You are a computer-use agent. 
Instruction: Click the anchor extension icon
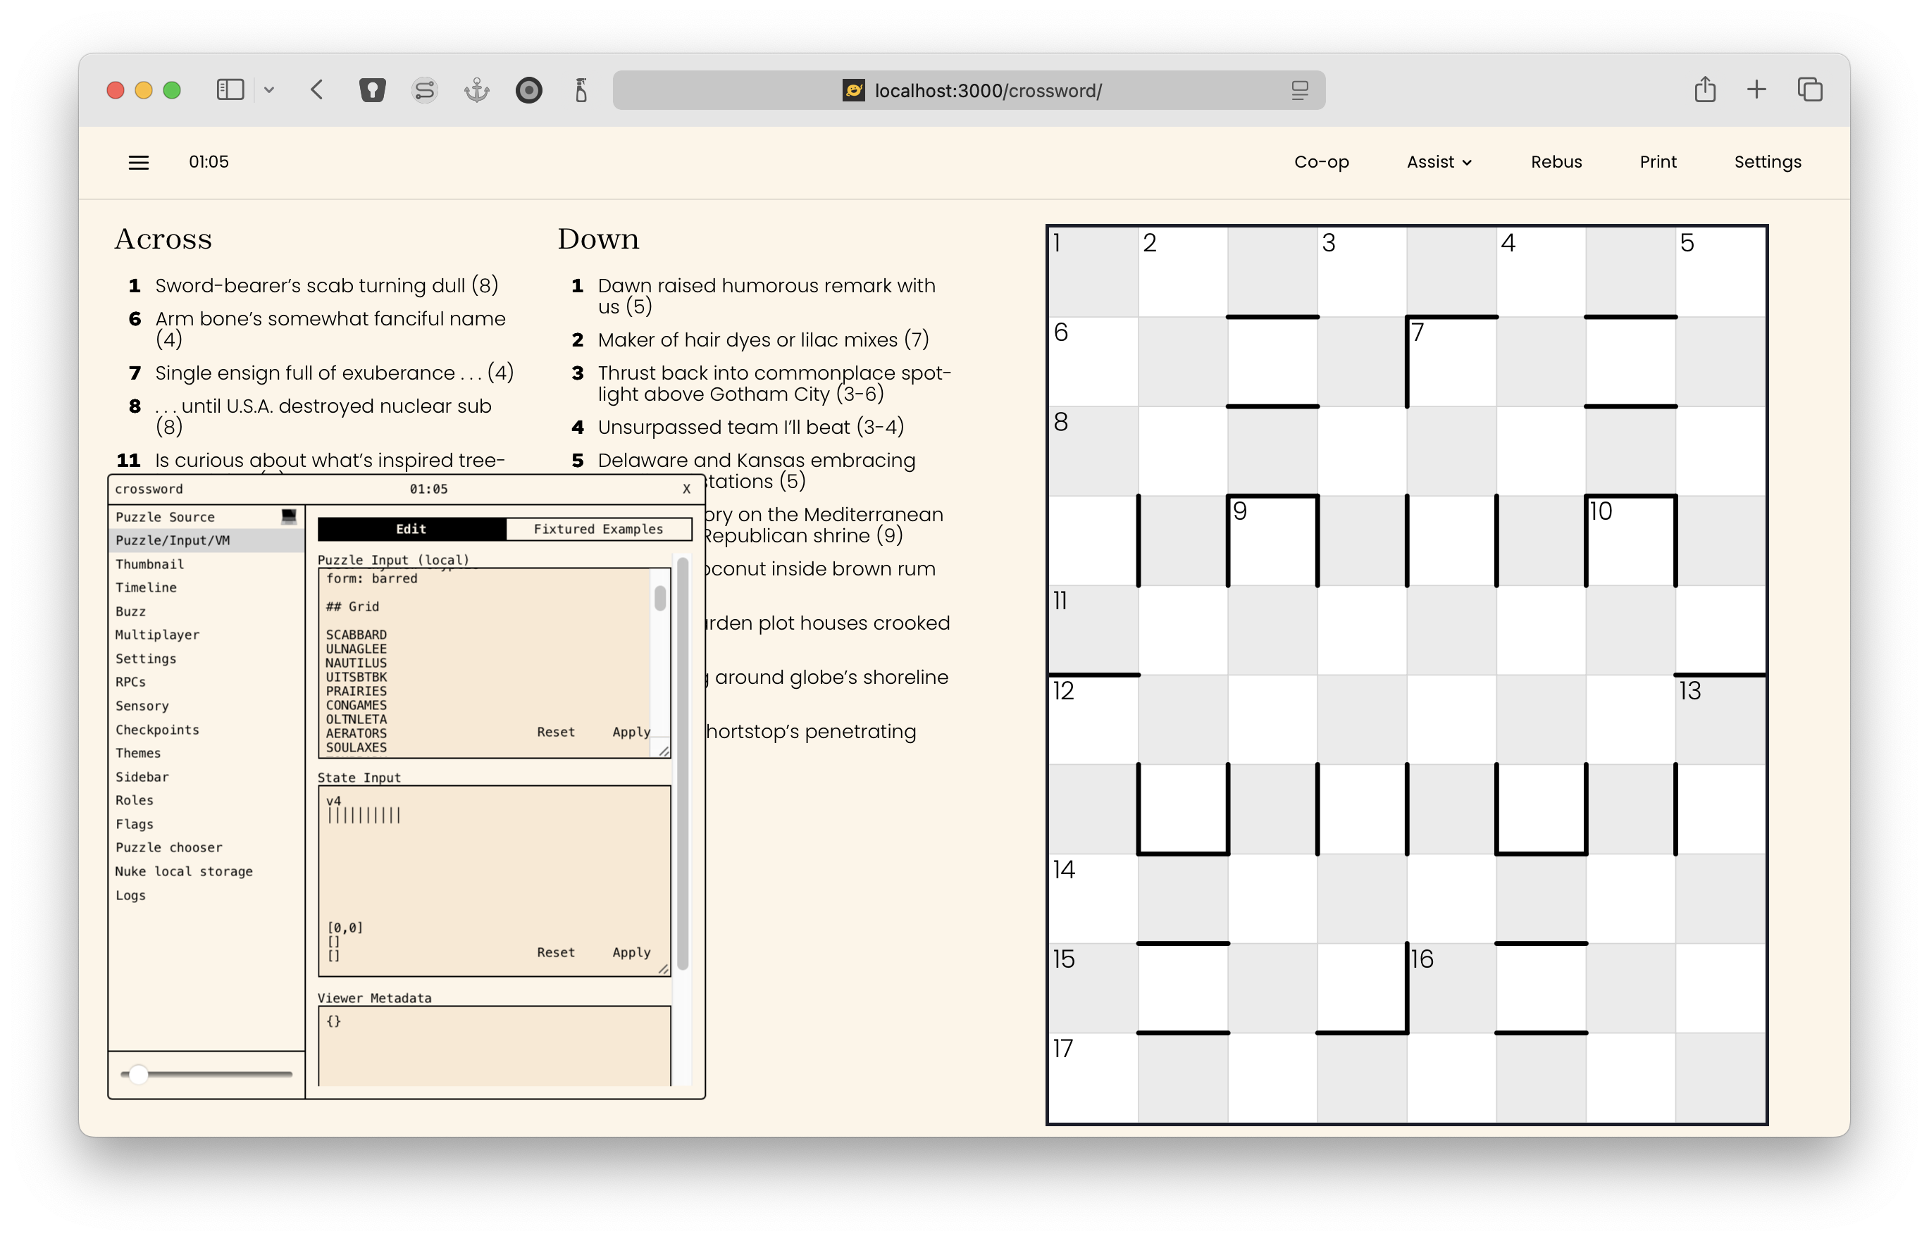coord(476,89)
